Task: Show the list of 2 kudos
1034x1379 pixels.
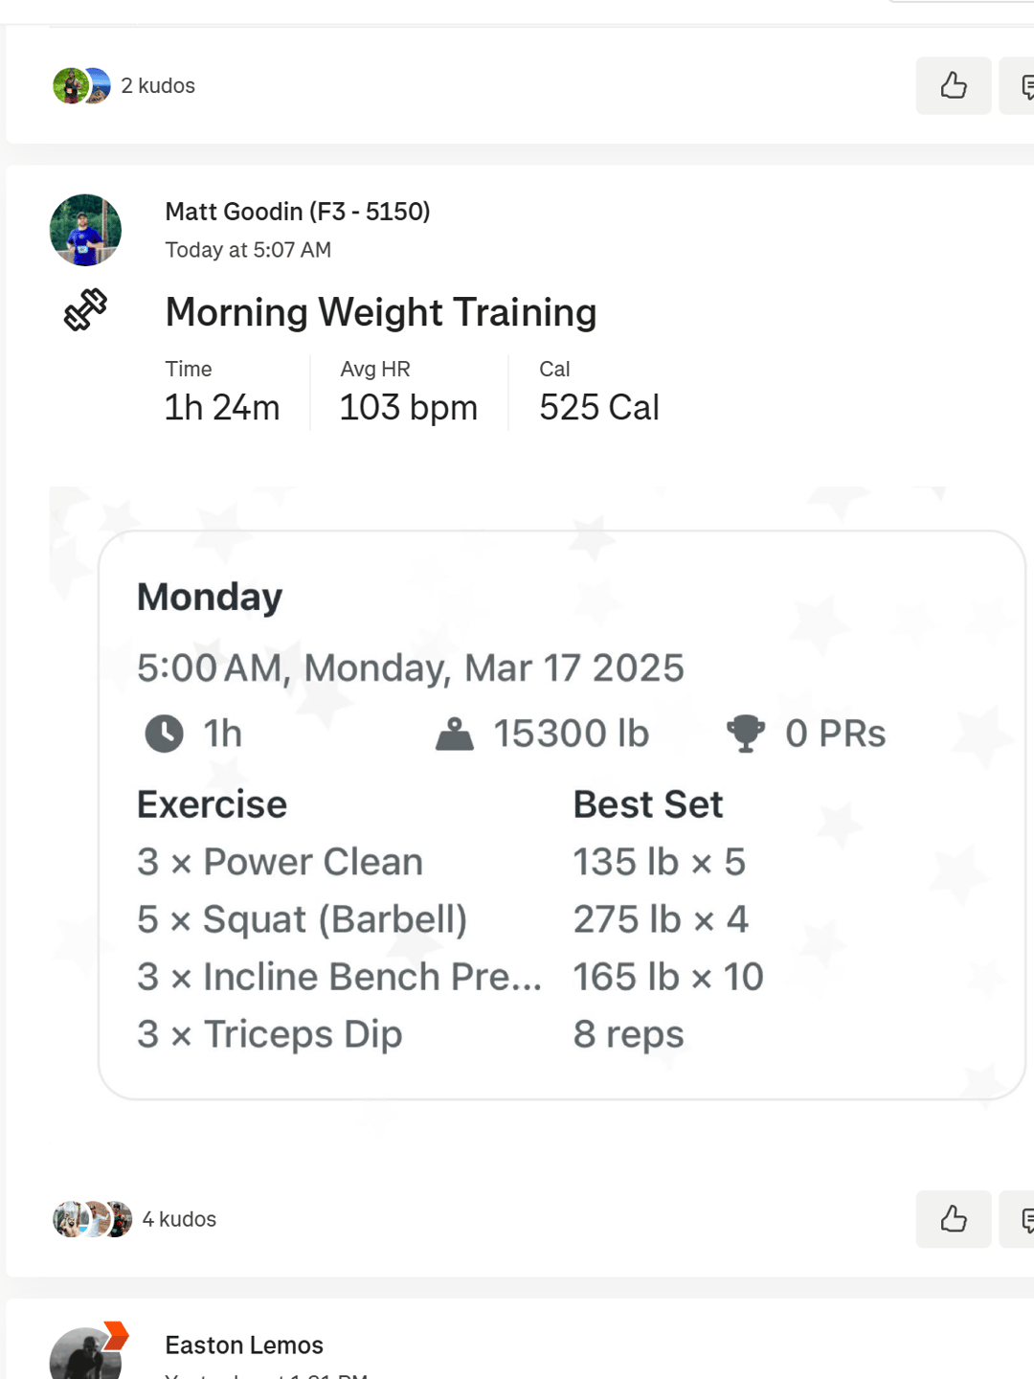Action: point(158,86)
